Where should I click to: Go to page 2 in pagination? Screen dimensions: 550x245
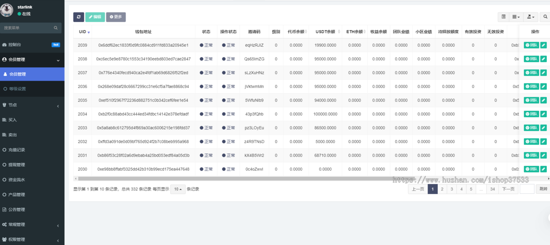[442, 189]
